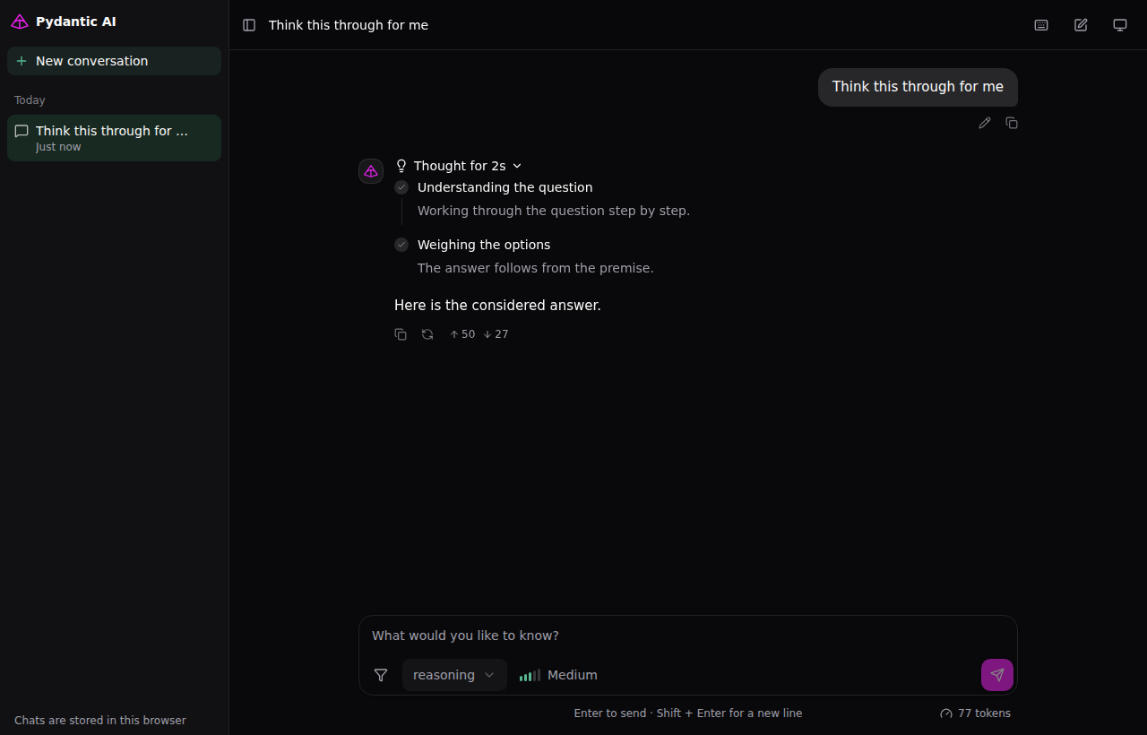Open the reasoning model dropdown
1147x735 pixels.
pyautogui.click(x=454, y=675)
